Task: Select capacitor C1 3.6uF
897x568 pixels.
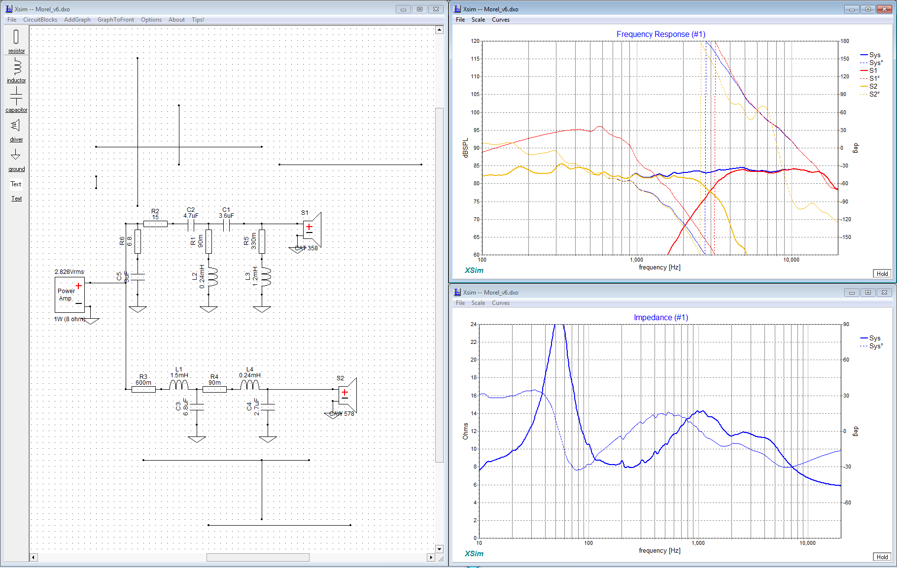Action: tap(226, 225)
